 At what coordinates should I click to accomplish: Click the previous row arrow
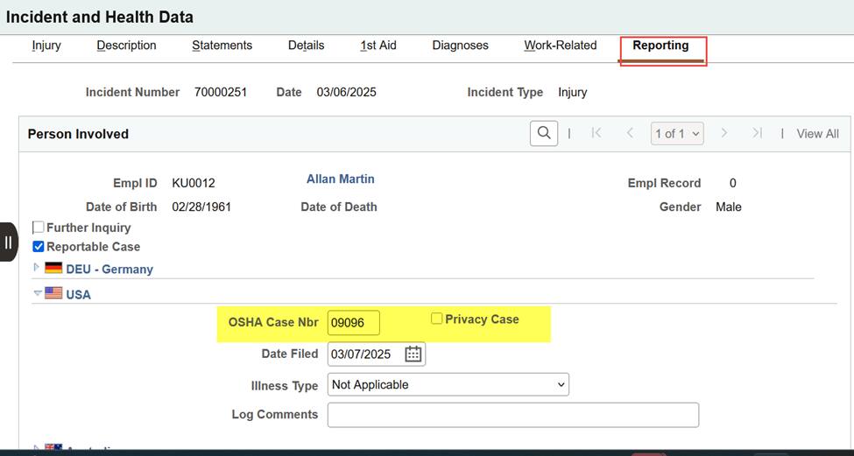[630, 133]
